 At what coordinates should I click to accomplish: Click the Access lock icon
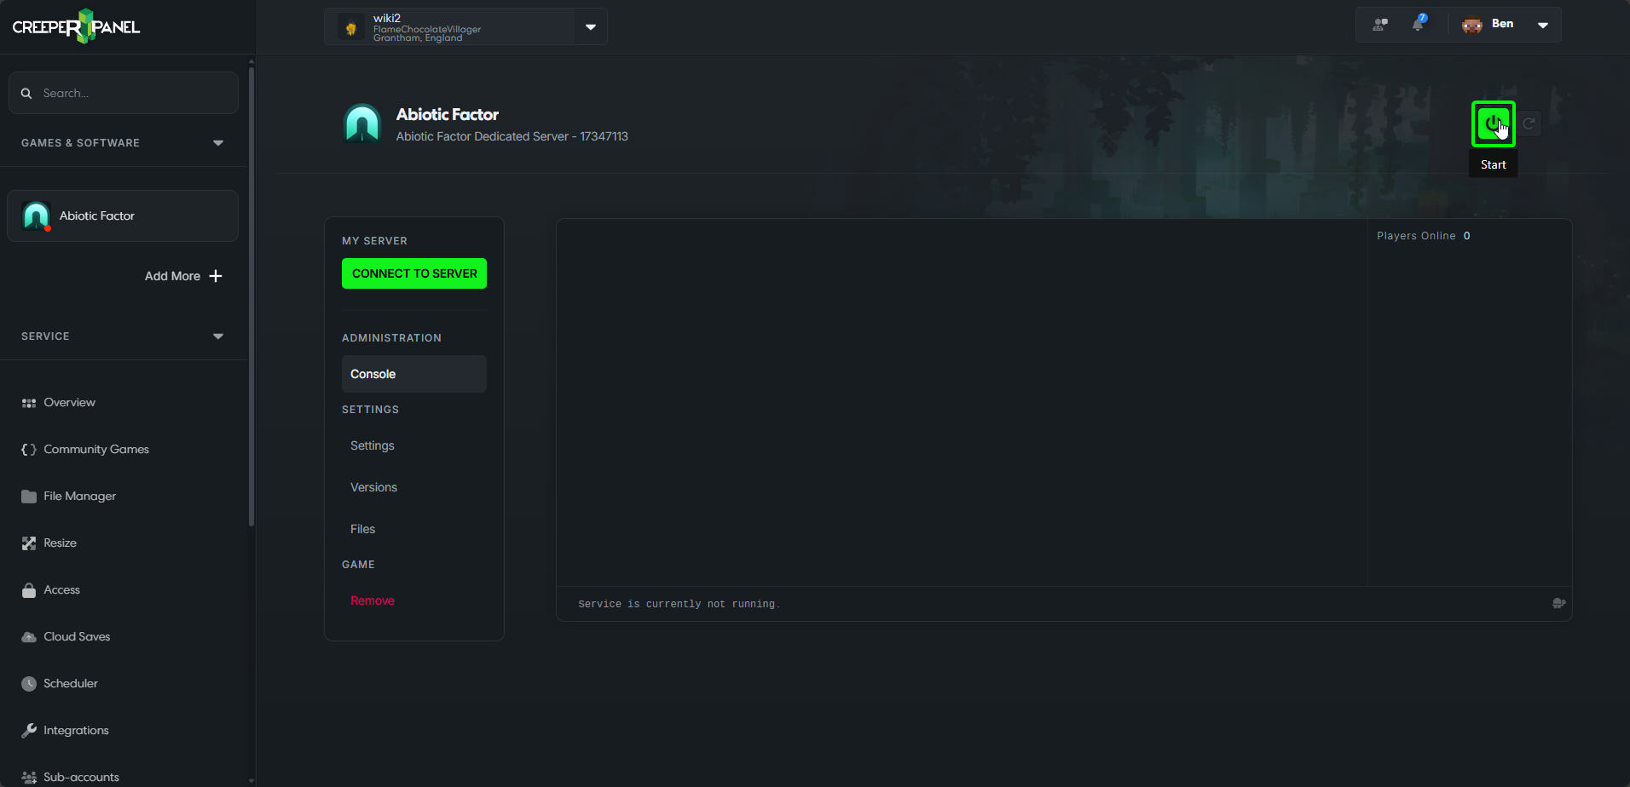pyautogui.click(x=29, y=590)
